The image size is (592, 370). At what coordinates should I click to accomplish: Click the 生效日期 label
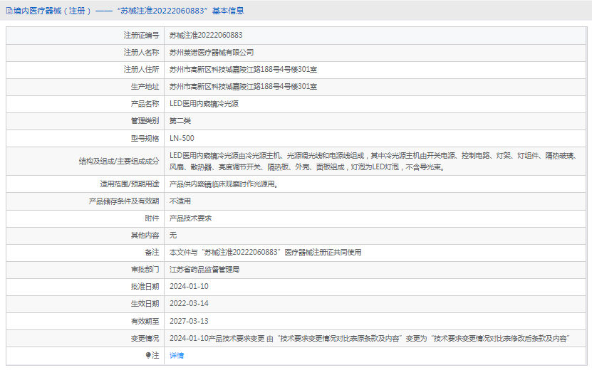(x=145, y=303)
